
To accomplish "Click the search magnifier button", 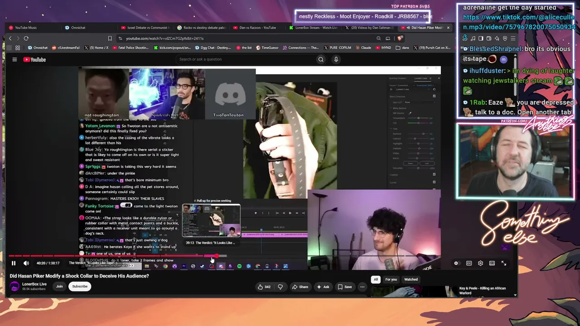I will (x=321, y=59).
